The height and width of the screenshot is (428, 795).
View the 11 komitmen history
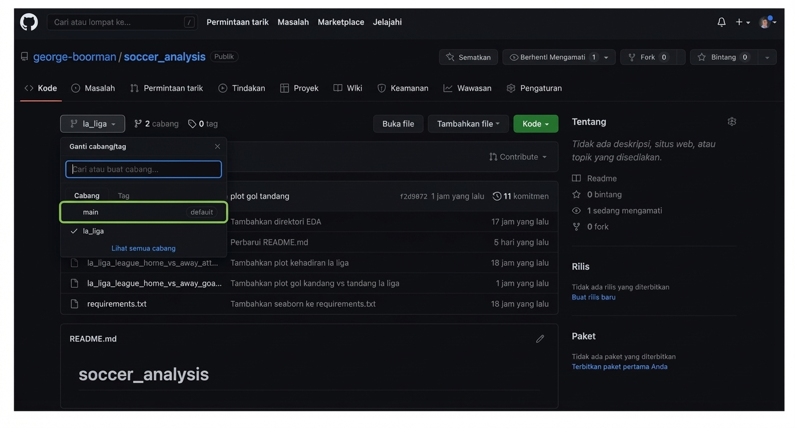click(521, 196)
